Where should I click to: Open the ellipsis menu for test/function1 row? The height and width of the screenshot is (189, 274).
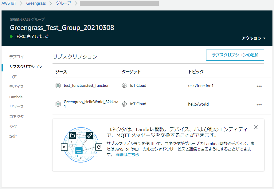pos(259,86)
